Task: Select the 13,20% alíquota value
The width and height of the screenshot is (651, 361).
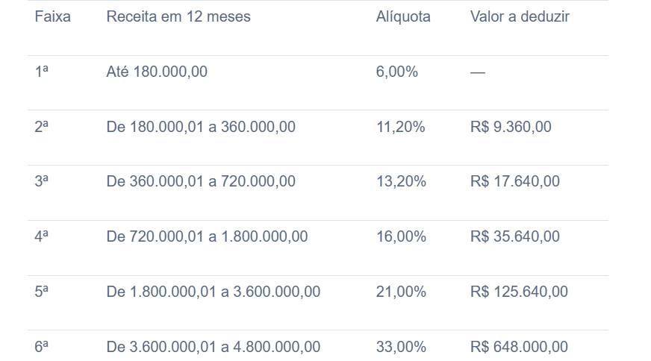Action: (x=401, y=181)
